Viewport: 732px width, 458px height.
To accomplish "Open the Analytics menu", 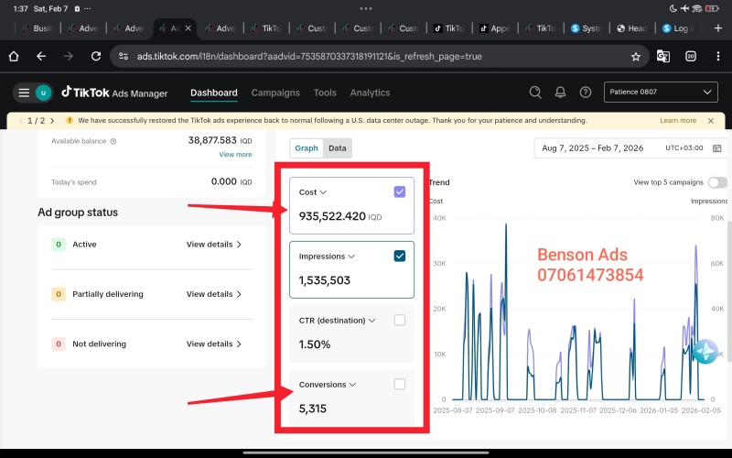I will (370, 93).
